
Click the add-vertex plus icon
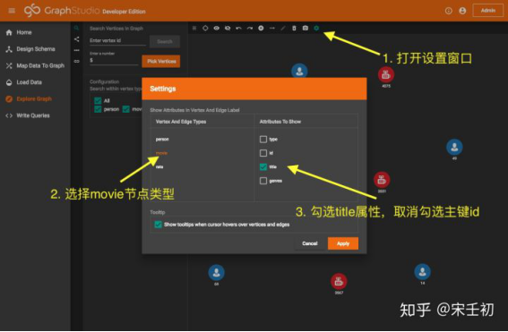[x=261, y=28]
